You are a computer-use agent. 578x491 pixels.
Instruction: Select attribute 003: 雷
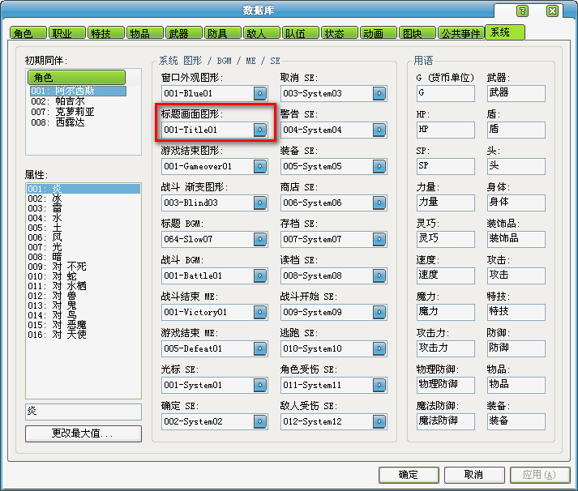83,208
